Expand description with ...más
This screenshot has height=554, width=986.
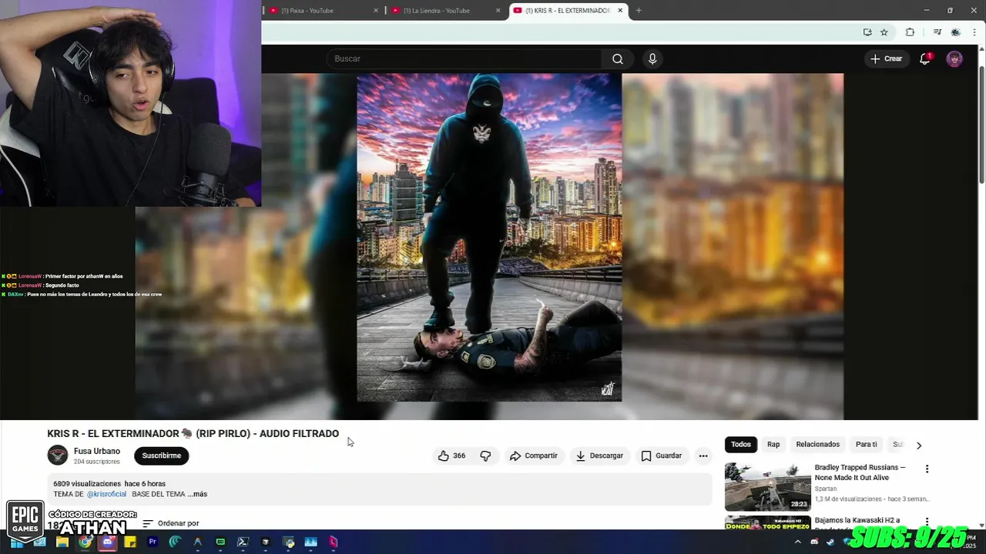point(197,494)
